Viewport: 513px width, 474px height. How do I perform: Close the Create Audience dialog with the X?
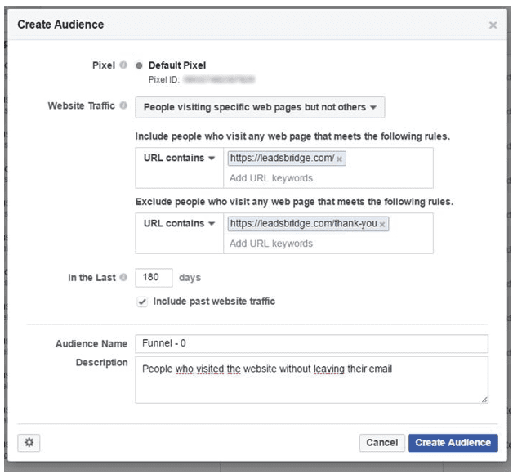493,25
